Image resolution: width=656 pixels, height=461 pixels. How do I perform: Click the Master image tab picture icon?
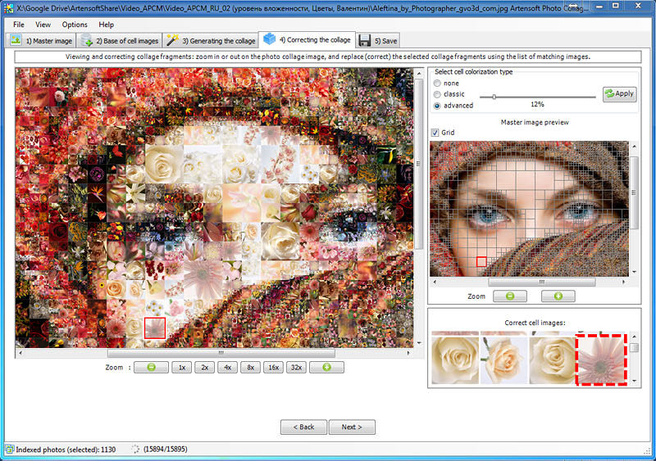(16, 40)
